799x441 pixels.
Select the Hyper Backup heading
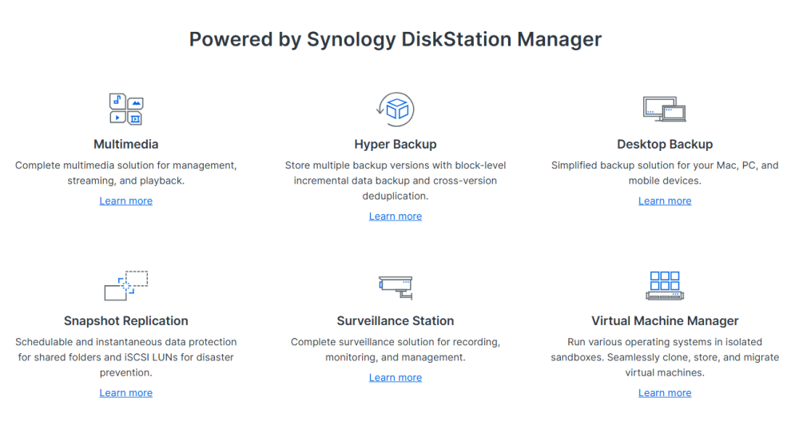click(x=396, y=144)
